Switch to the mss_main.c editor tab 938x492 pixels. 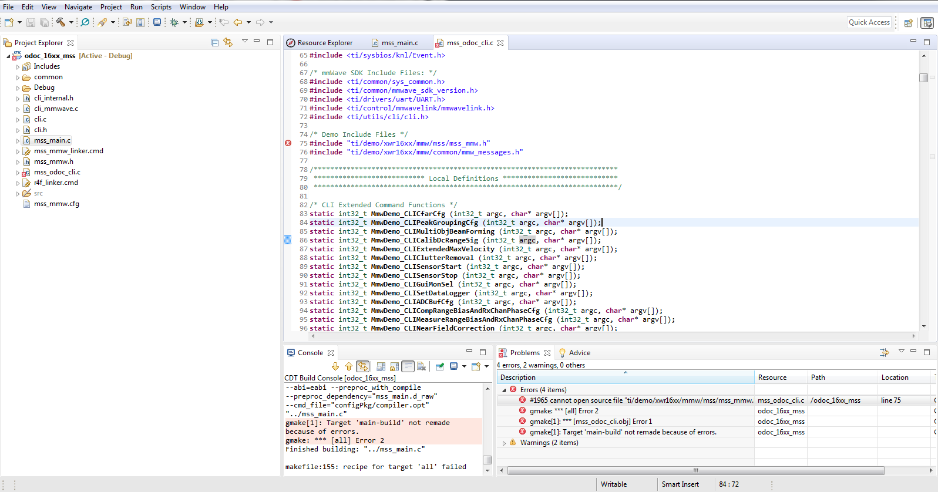(399, 43)
